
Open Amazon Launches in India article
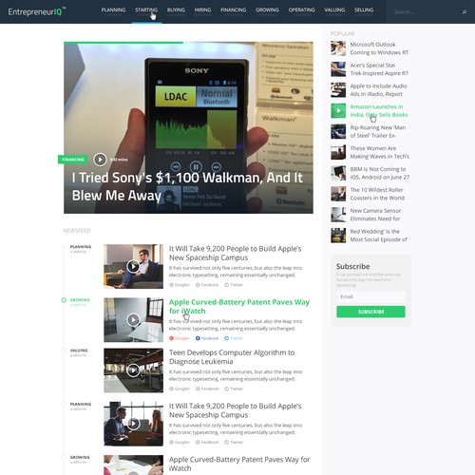point(379,110)
